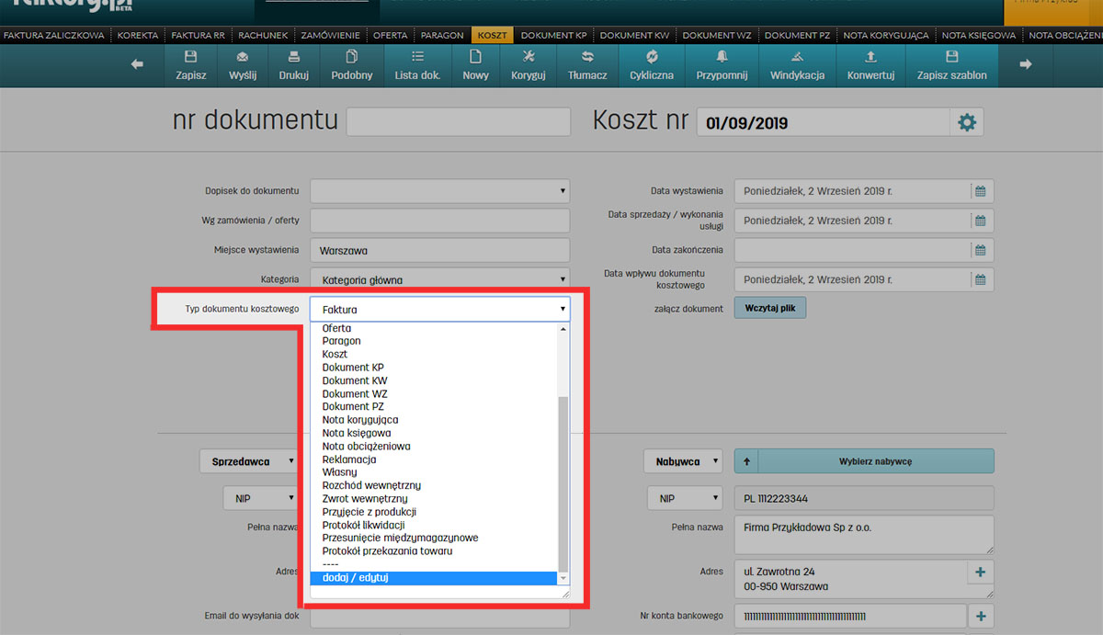Viewport: 1103px width, 635px height.
Task: Expand Kategoria dropdown
Action: coord(439,279)
